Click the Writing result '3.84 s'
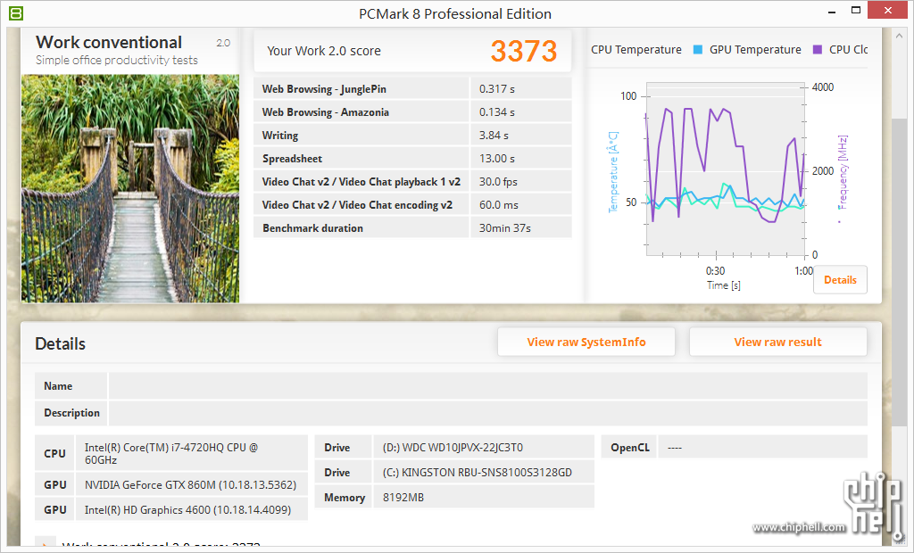Viewport: 914px width, 553px height. [494, 136]
